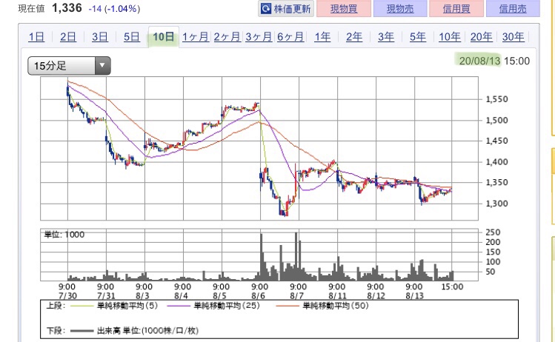The width and height of the screenshot is (555, 342).
Task: Click the 信用売 button
Action: [513, 8]
